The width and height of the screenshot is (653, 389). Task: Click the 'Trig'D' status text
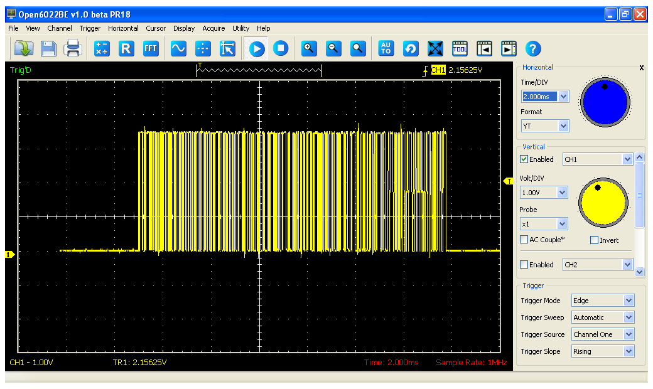(20, 70)
